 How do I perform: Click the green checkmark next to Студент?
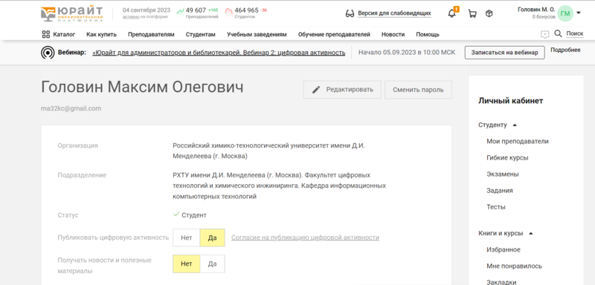pyautogui.click(x=176, y=214)
